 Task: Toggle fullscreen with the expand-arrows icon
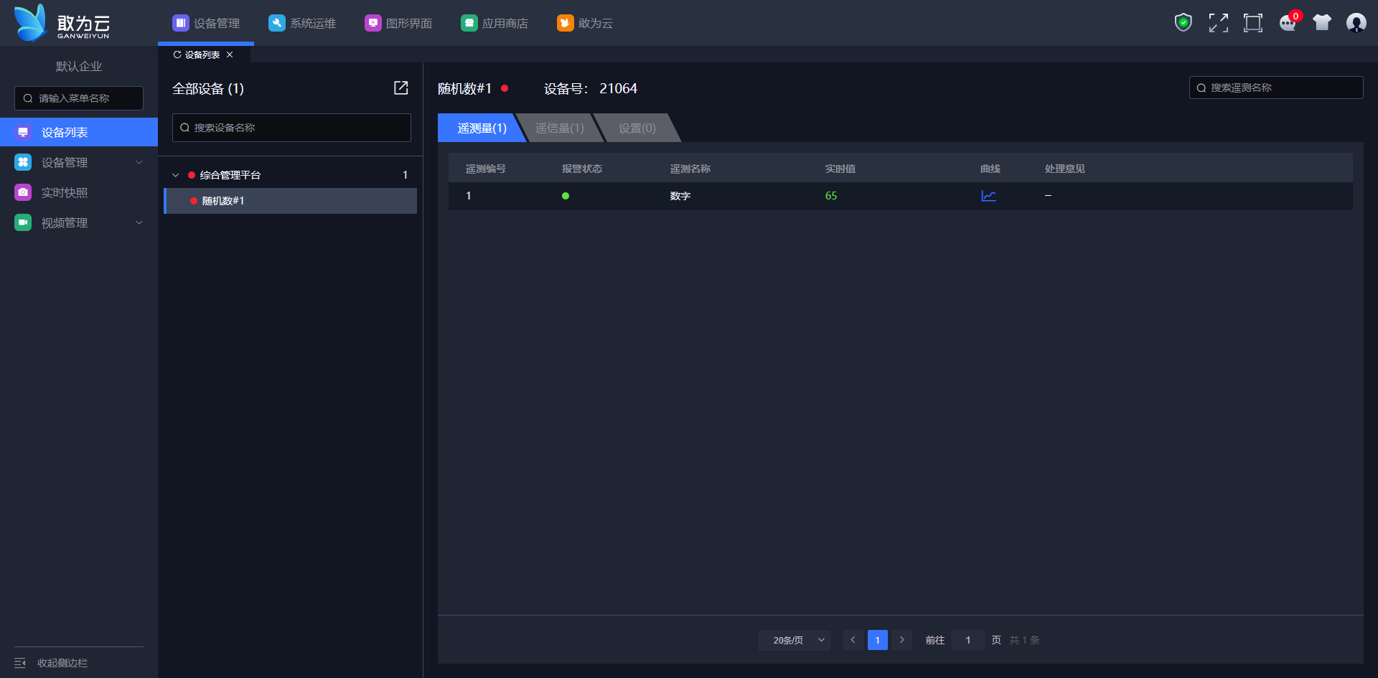click(x=1218, y=23)
